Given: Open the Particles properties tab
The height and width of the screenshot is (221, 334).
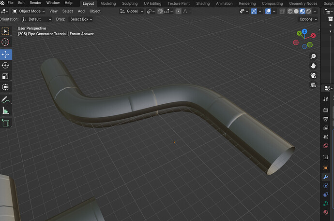Looking at the screenshot, I should pos(326,186).
